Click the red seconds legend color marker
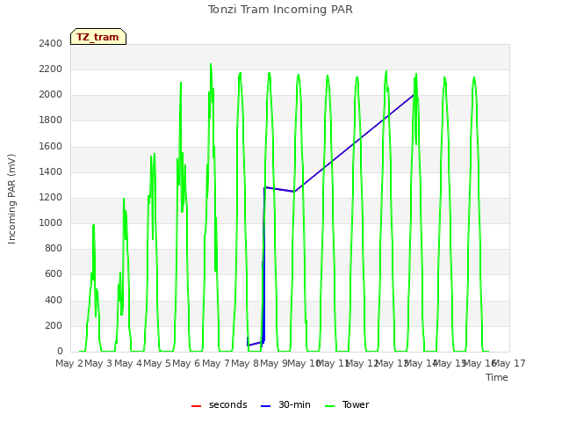The image size is (562, 422). [x=197, y=406]
